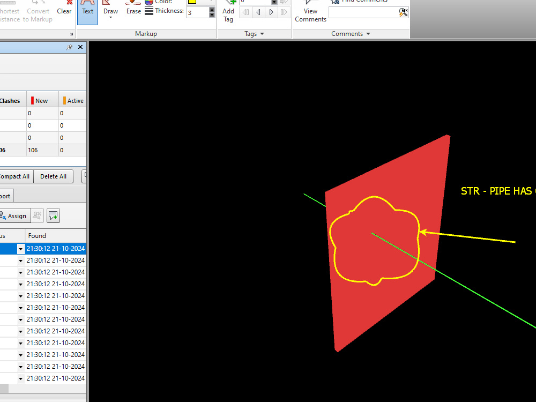
Task: Click the quick find comments search icon
Action: 404,12
